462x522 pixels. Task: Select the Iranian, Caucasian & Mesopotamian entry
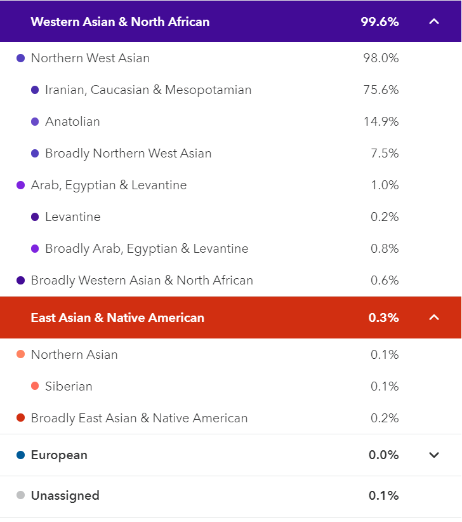pyautogui.click(x=231, y=90)
